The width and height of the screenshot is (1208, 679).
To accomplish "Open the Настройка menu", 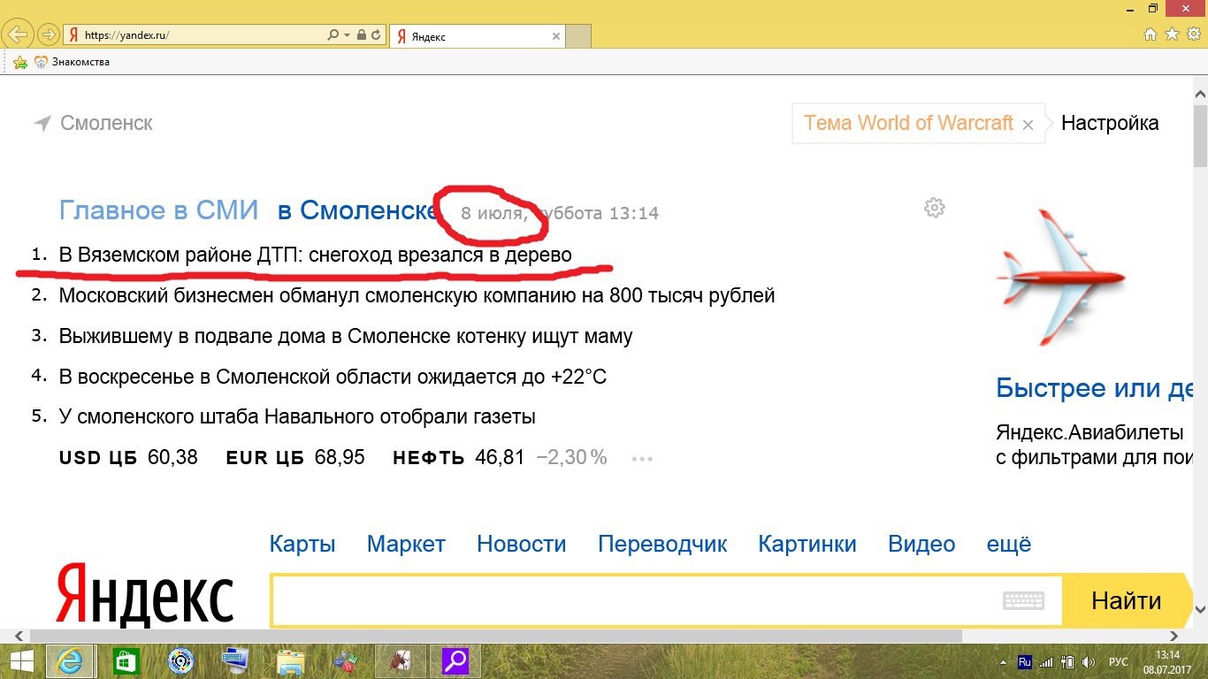I will (1109, 123).
